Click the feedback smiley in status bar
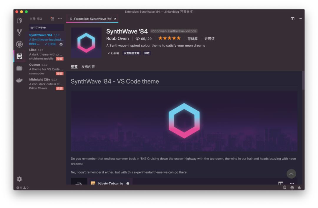Image resolution: width=318 pixels, height=208 pixels. (292, 188)
